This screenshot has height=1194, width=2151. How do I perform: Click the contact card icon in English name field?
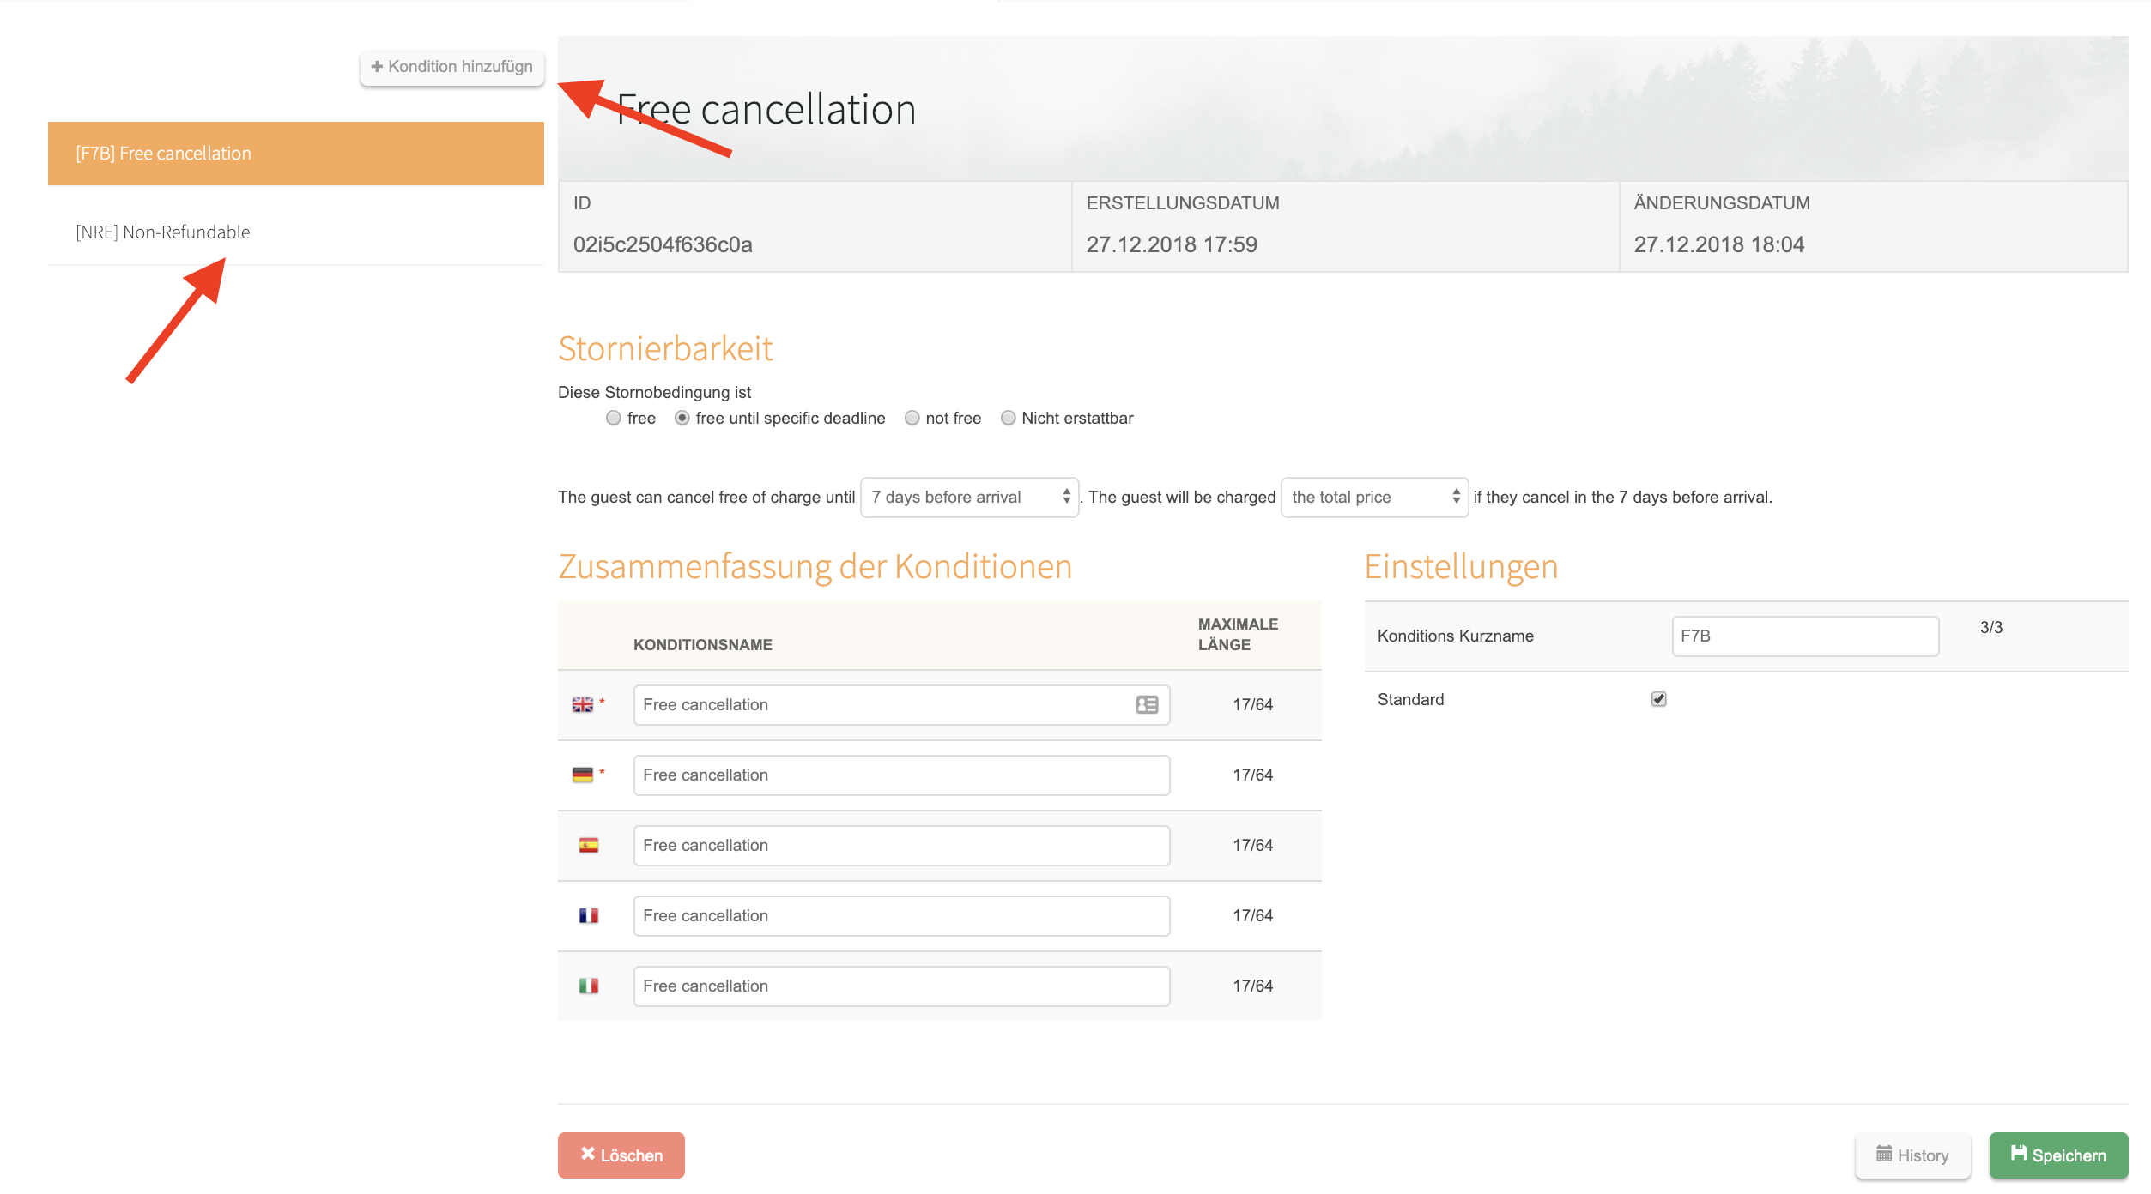pos(1147,704)
